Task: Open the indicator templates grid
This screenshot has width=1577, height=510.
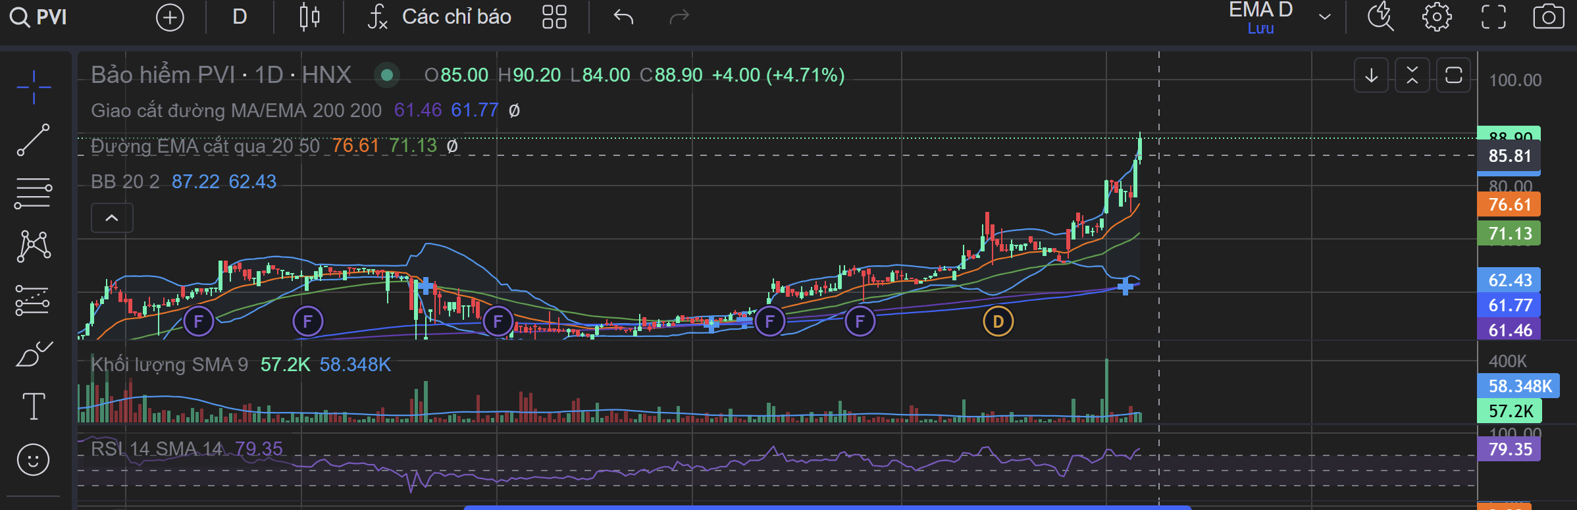Action: (x=554, y=17)
